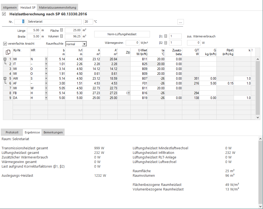Viewport: 263px width, 209px height.
Task: Click the Kz-Nr. cell DA in row 9
Action: (22, 98)
